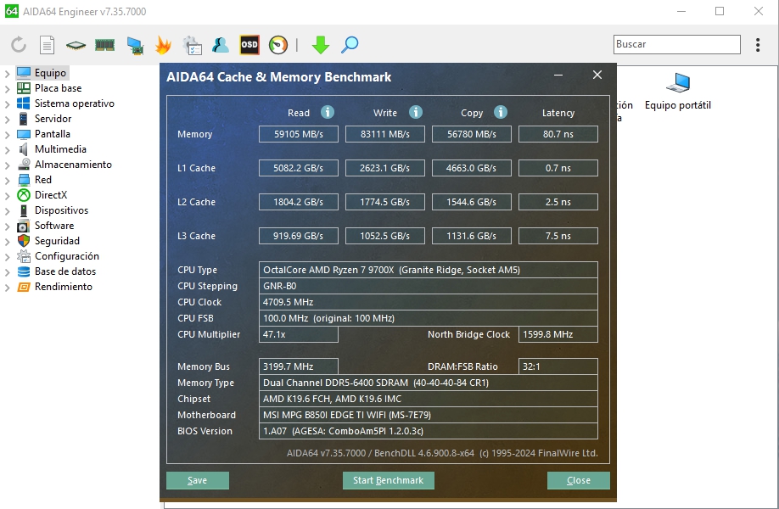Click Start Benchmark button
The height and width of the screenshot is (509, 779).
click(388, 480)
